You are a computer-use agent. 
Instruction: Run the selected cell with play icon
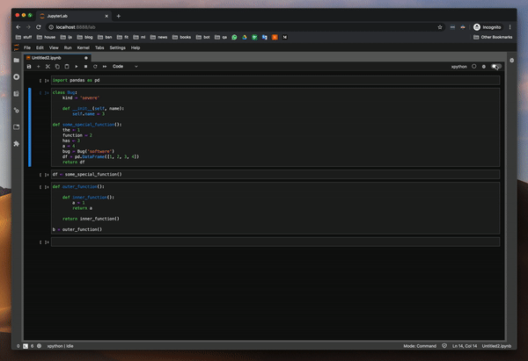click(77, 67)
